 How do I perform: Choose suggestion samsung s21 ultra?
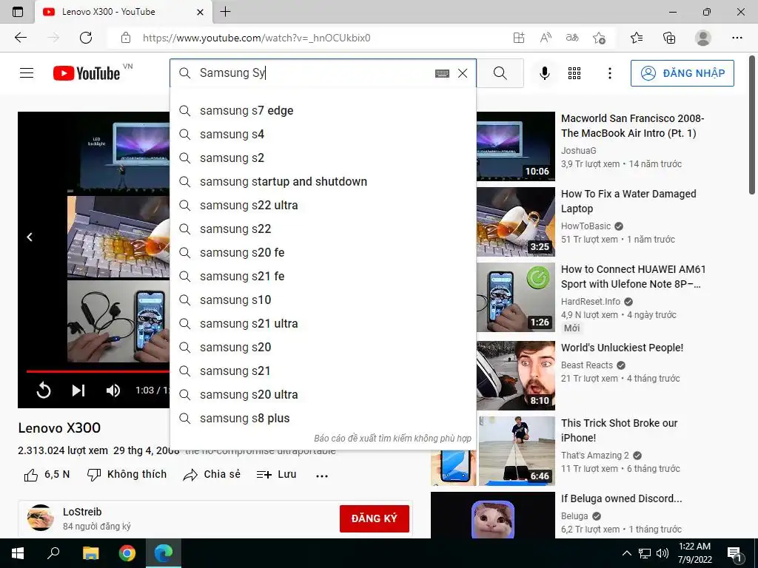[323, 324]
